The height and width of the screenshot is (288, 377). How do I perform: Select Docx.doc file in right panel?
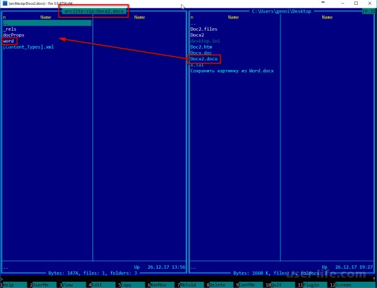coord(202,53)
